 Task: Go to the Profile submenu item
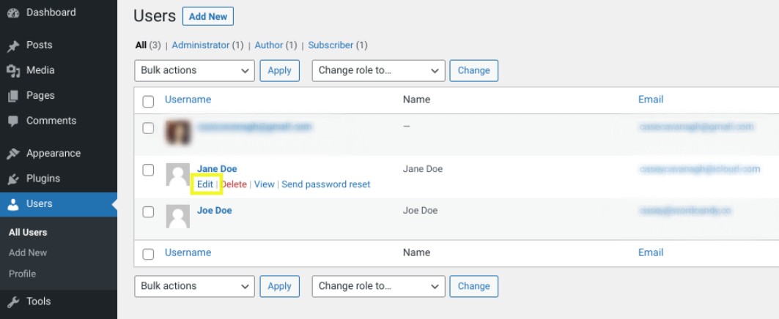tap(22, 274)
